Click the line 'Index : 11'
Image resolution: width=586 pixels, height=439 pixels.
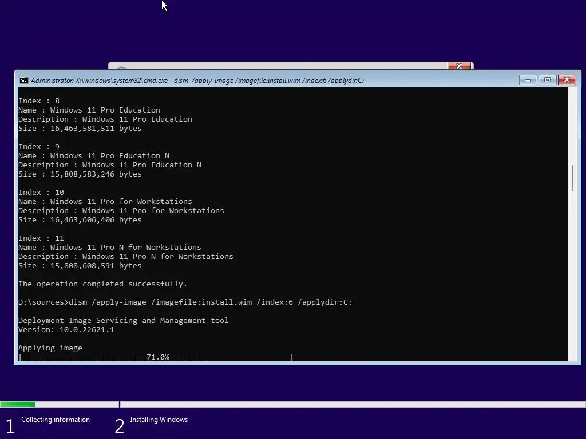point(41,238)
